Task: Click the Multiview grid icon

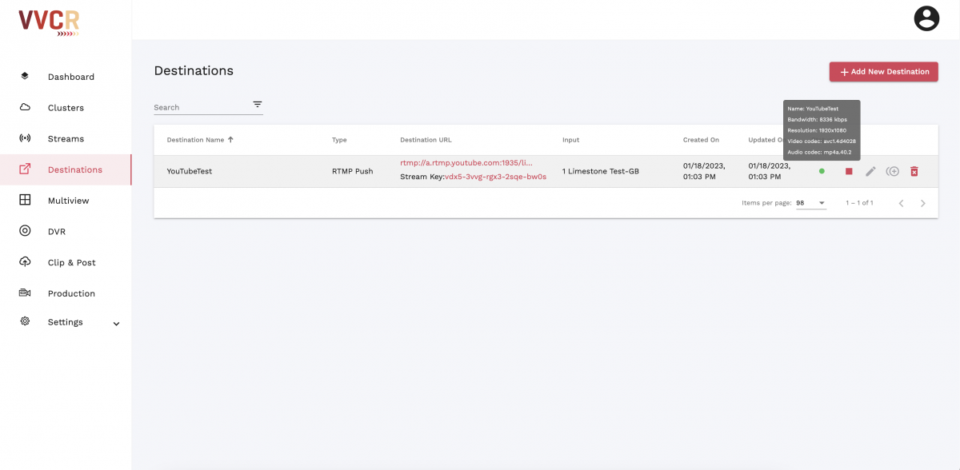Action: pyautogui.click(x=25, y=200)
